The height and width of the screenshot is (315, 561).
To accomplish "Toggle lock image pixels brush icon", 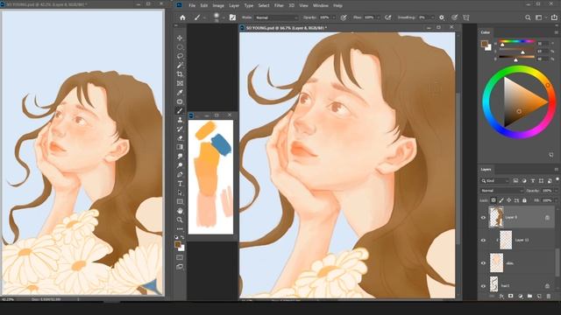I will click(x=501, y=200).
